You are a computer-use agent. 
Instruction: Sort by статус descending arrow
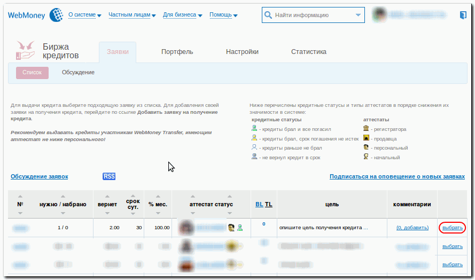click(x=230, y=213)
